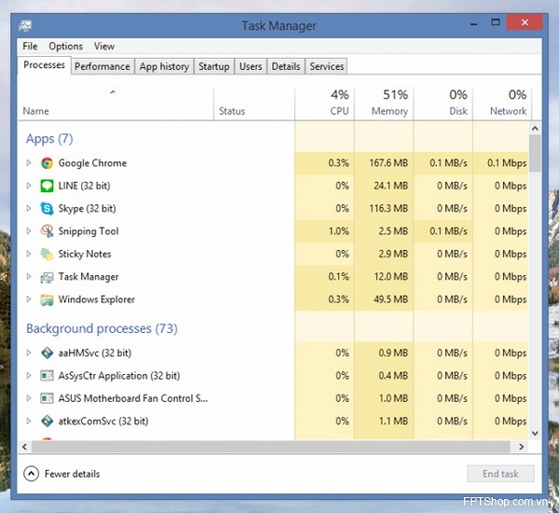Viewport: 559px width, 513px height.
Task: Click the horizontal scrollbar left arrow
Action: coord(24,447)
